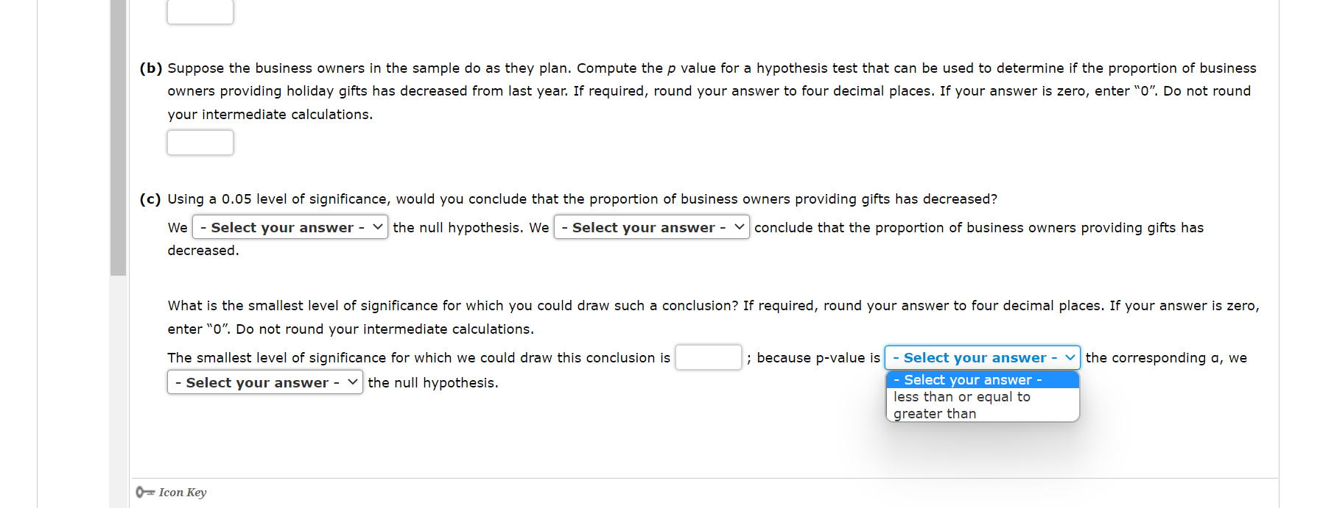The height and width of the screenshot is (508, 1320).
Task: Choose 'greater than' from the open dropdown
Action: coord(932,413)
